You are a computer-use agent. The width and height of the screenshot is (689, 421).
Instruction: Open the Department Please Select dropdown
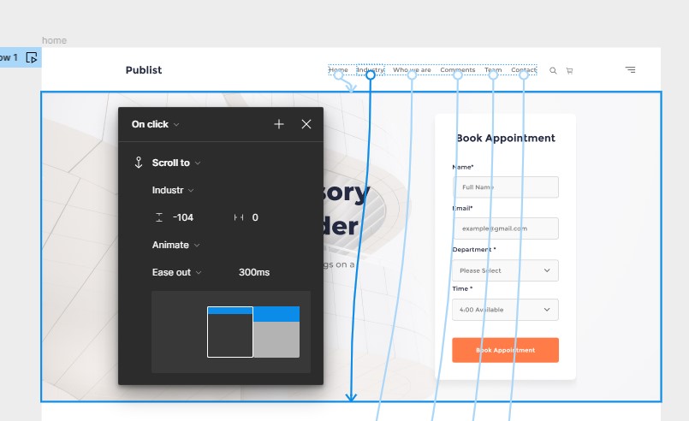pos(505,270)
